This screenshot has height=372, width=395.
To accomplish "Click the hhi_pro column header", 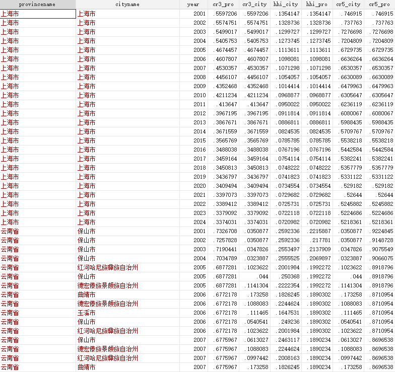I will pyautogui.click(x=316, y=4).
